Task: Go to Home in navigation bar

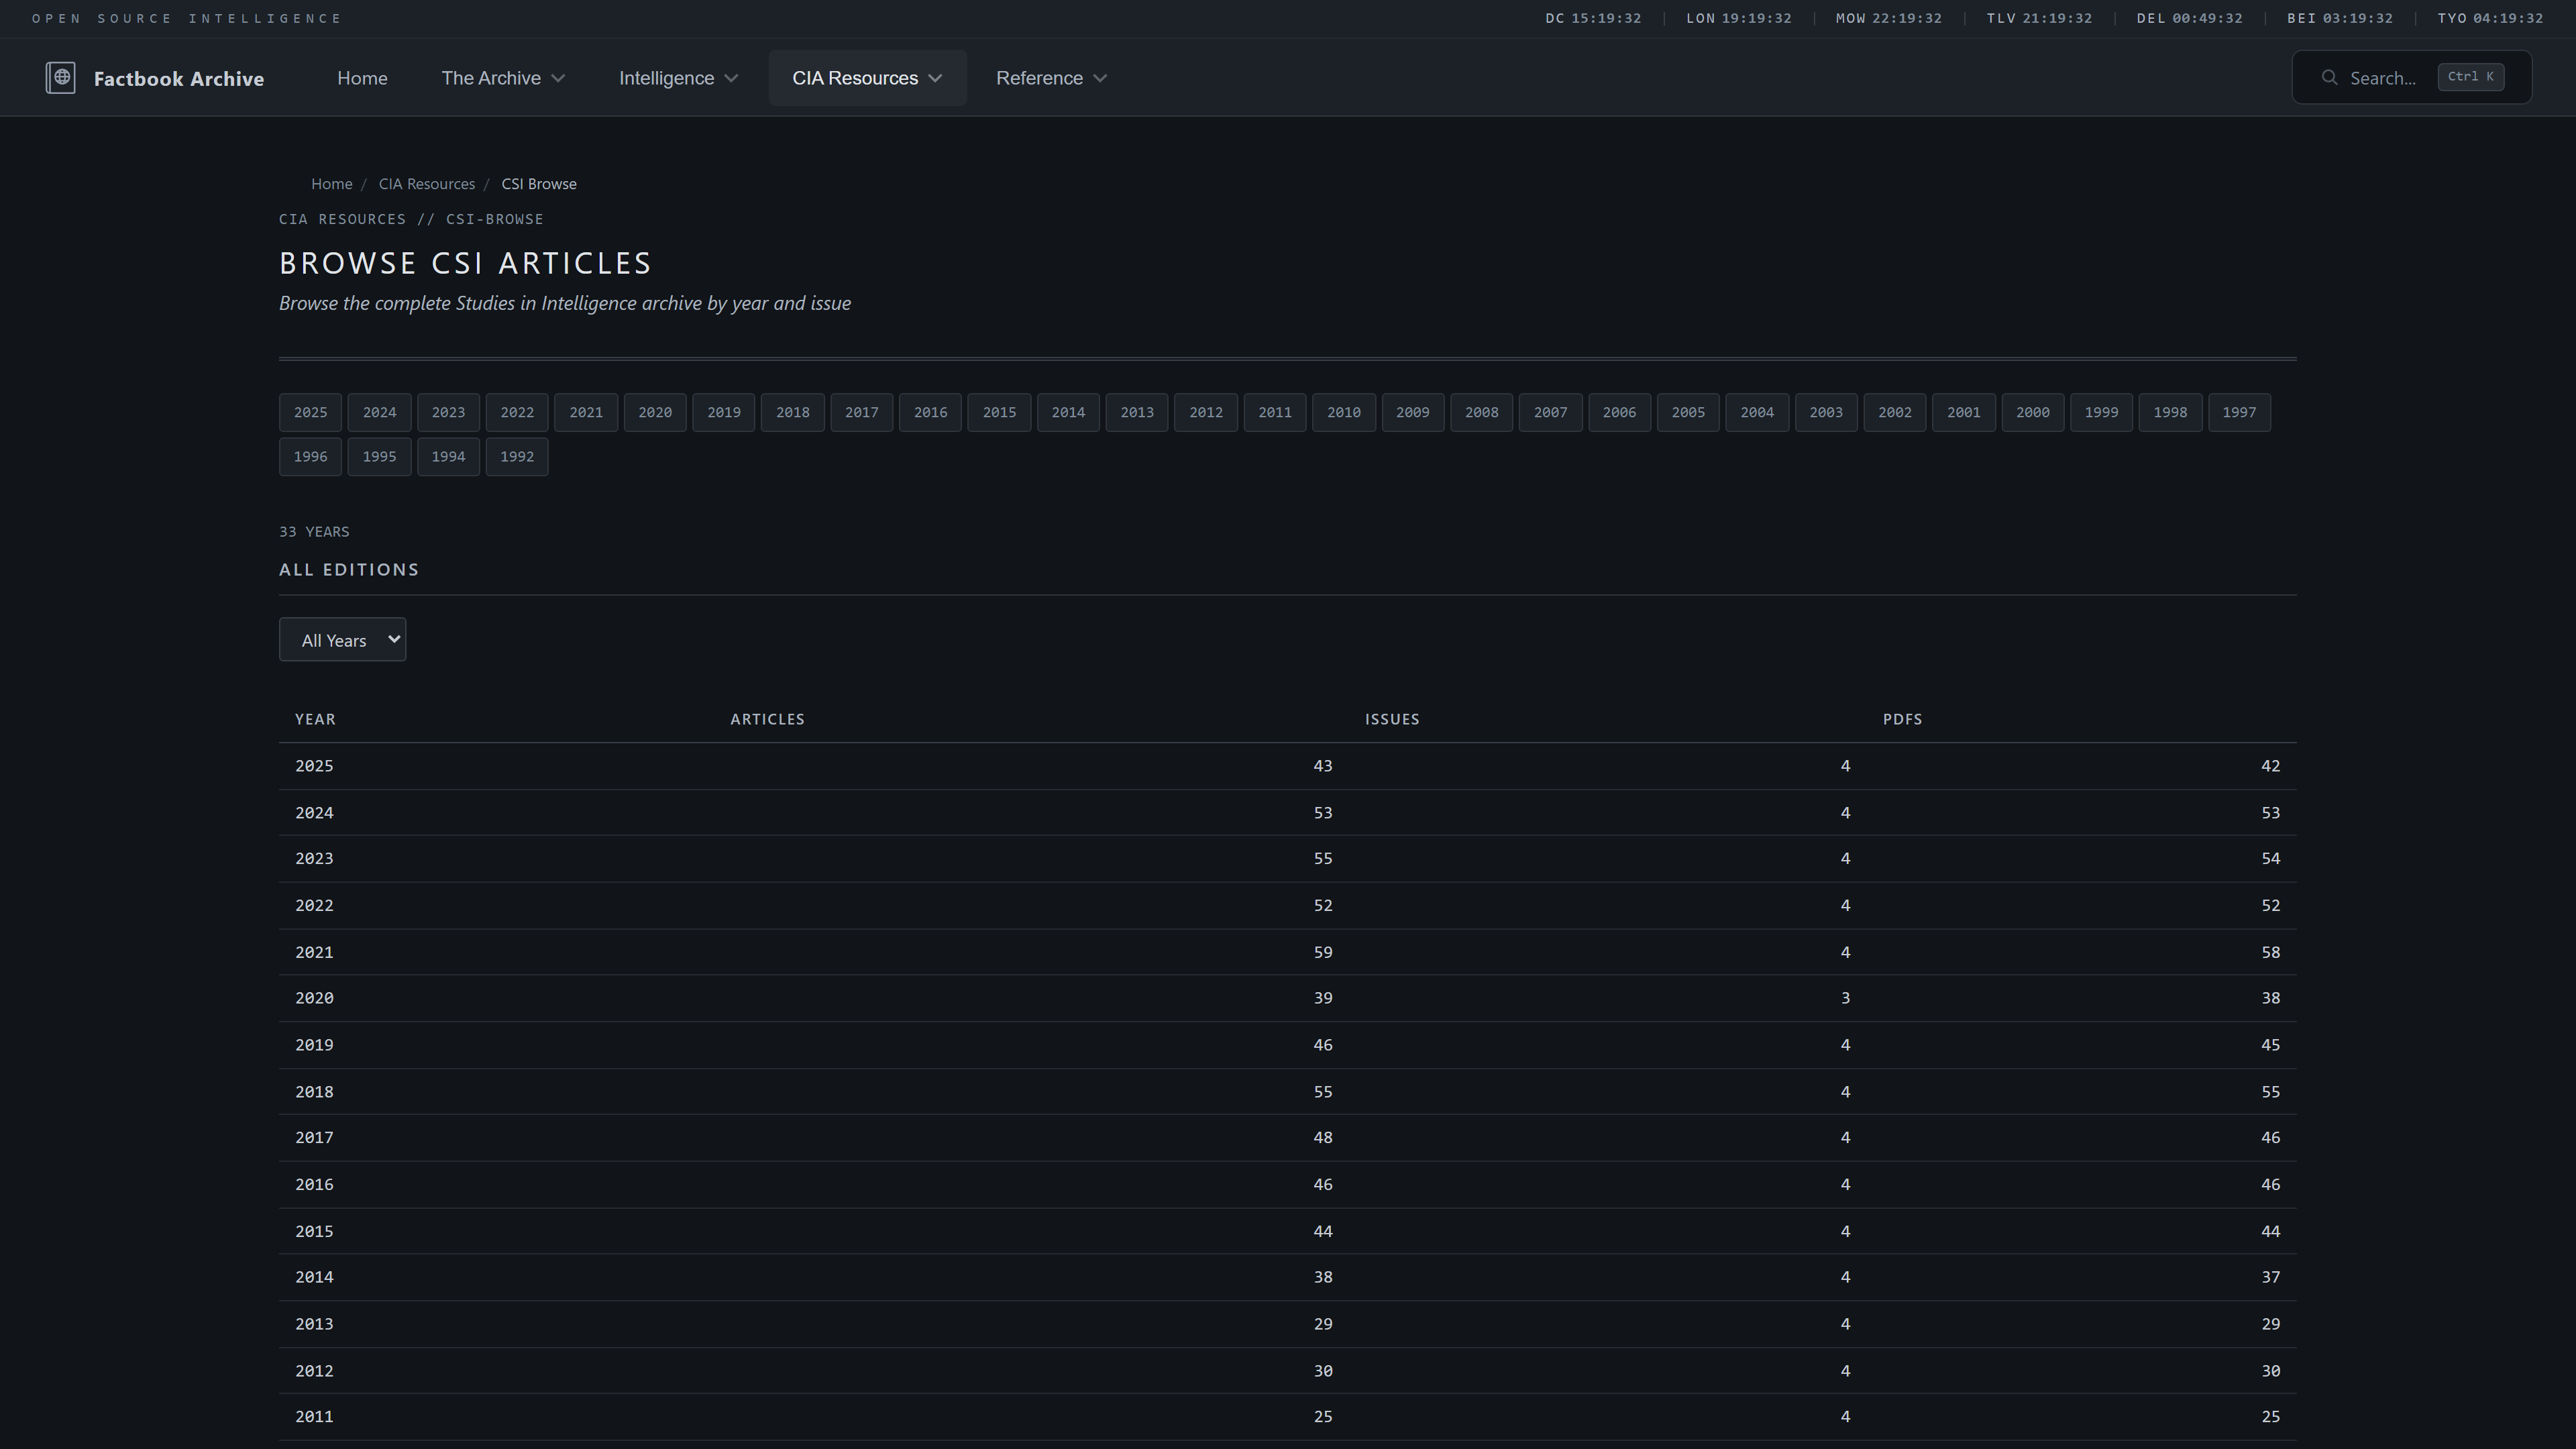Action: pos(362,78)
